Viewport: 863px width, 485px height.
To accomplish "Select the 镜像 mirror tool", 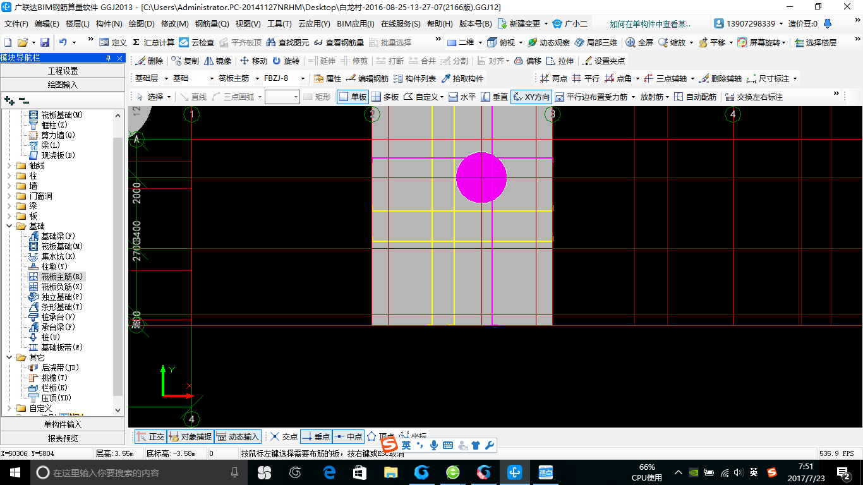I will [x=218, y=61].
